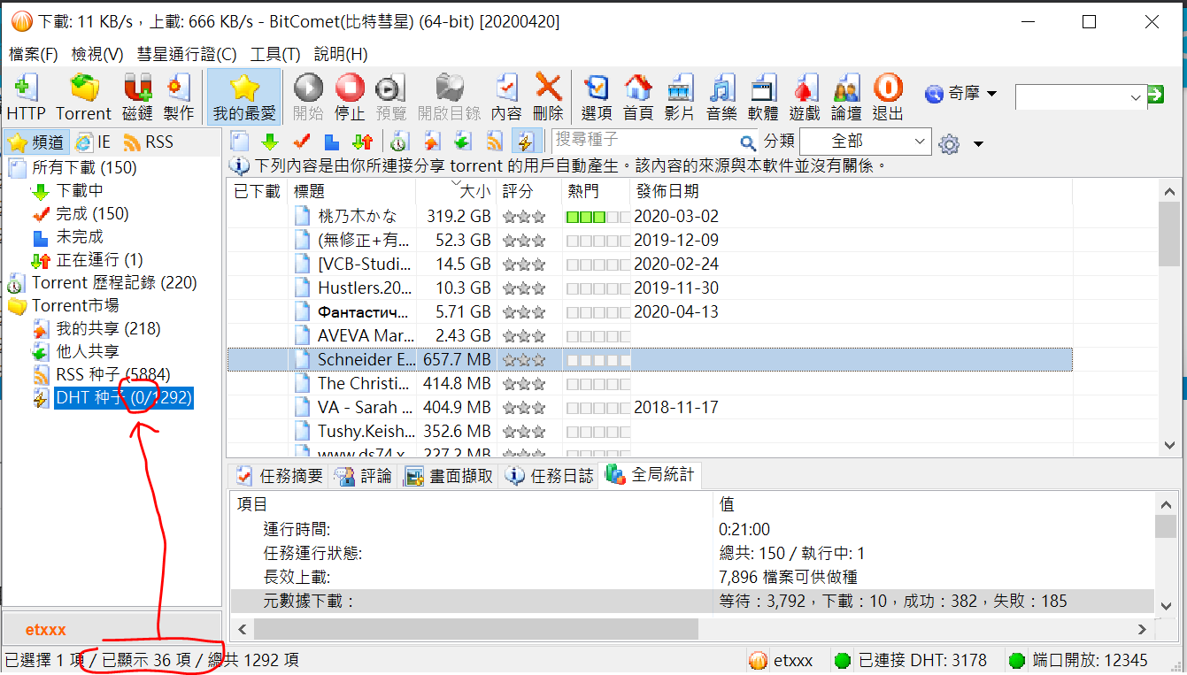Viewport: 1187px width, 675px height.
Task: Click the 磁鏈 magnet link icon
Action: [x=137, y=97]
